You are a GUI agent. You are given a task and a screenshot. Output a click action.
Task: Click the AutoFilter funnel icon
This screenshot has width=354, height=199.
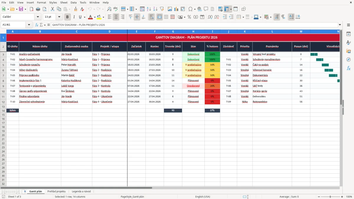(x=162, y=9)
